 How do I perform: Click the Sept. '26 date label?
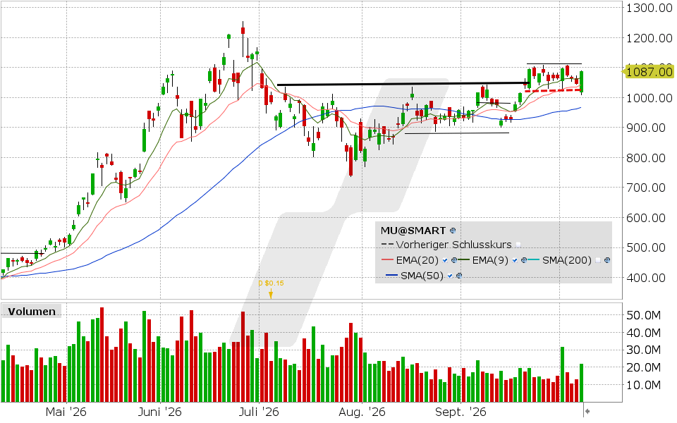461,412
